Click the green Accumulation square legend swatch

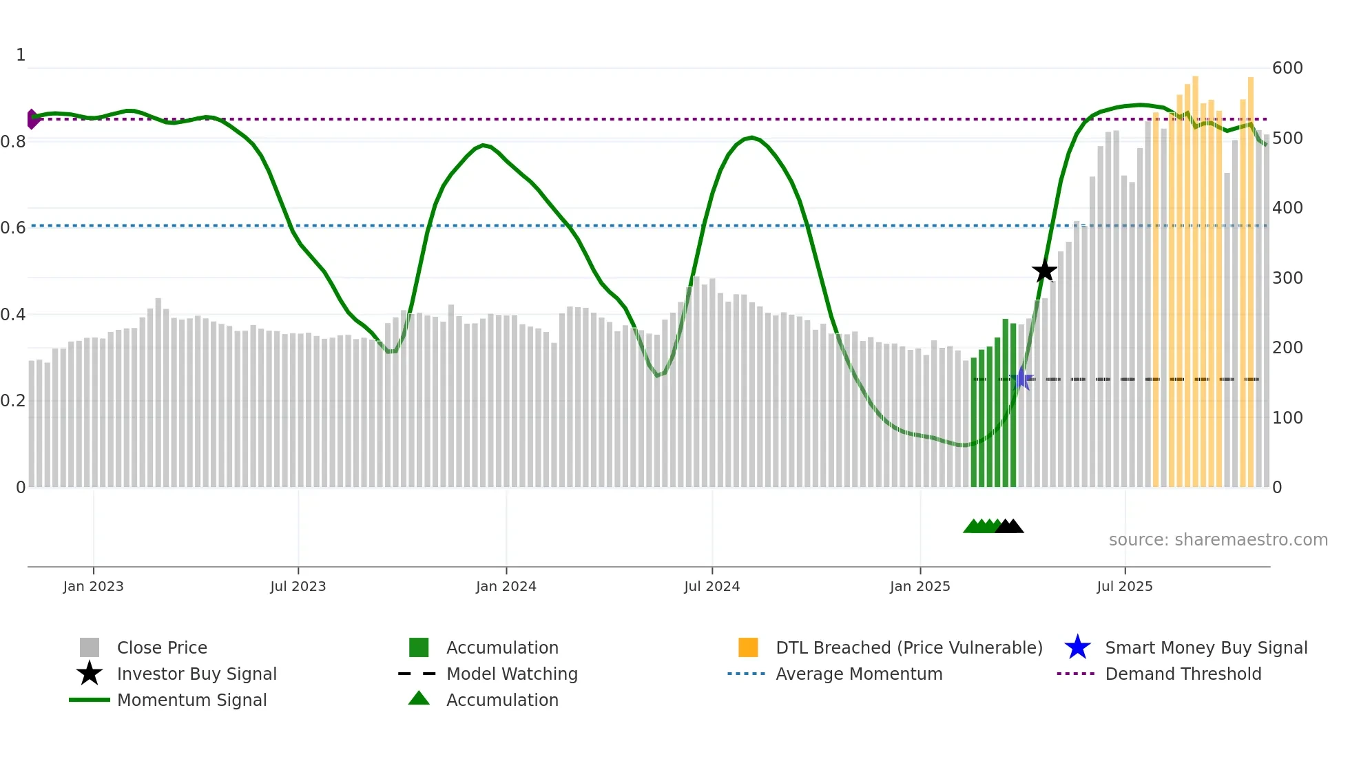(419, 647)
